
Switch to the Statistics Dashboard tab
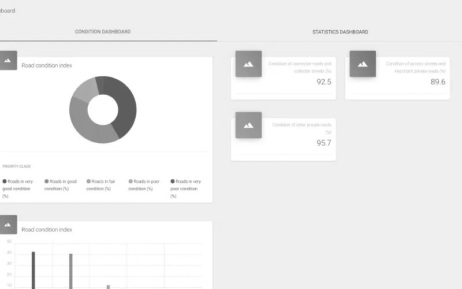click(340, 32)
